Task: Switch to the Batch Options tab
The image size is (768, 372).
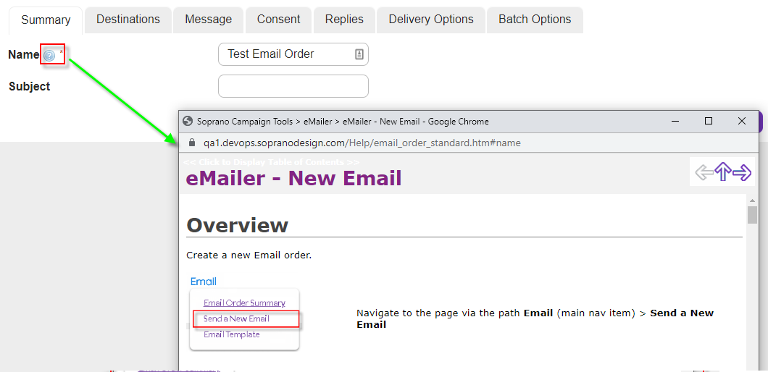Action: [535, 20]
